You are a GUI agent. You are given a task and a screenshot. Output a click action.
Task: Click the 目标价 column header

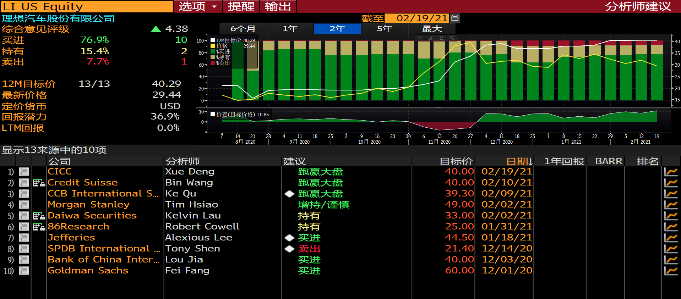click(x=456, y=161)
